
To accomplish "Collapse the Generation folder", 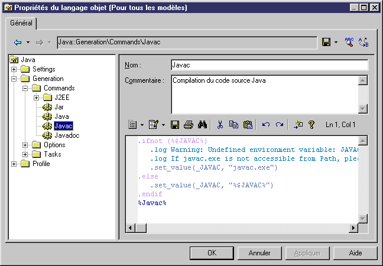I will [x=14, y=79].
